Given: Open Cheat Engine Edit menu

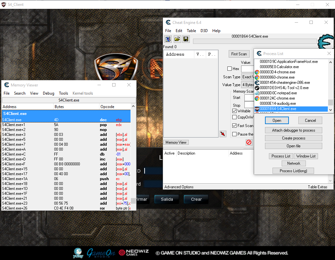Looking at the screenshot, I should pyautogui.click(x=179, y=30).
